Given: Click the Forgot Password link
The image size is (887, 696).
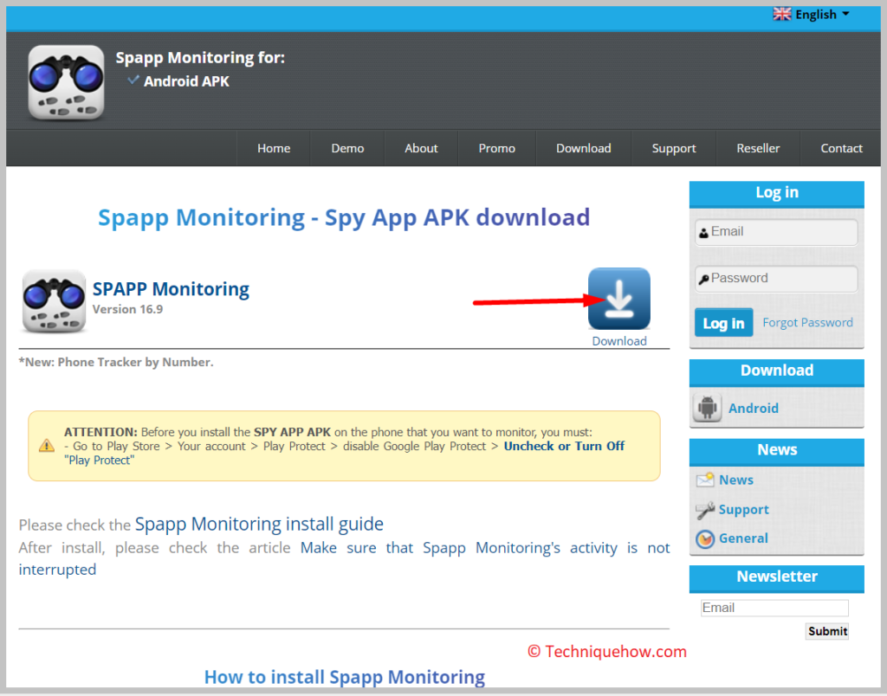Looking at the screenshot, I should [807, 322].
